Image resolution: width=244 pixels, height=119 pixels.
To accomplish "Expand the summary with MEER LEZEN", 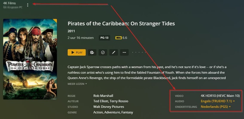I will (x=77, y=84).
